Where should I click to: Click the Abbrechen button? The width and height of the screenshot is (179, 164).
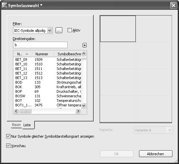pyautogui.click(x=156, y=154)
